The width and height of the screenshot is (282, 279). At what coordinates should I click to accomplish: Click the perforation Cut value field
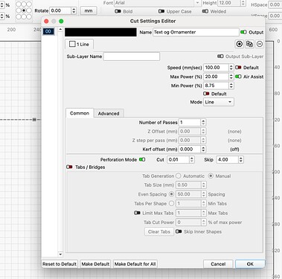[x=178, y=159]
